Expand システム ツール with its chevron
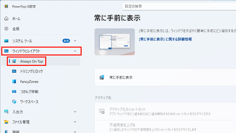 tap(75, 41)
